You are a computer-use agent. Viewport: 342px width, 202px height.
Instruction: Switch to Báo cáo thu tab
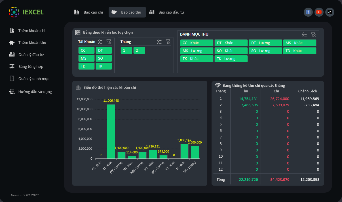127,12
